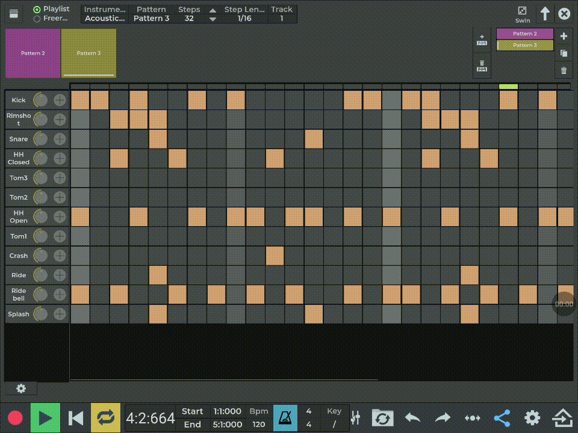The image size is (578, 433).
Task: Open the Acoustic instrument dropdown
Action: pos(105,13)
